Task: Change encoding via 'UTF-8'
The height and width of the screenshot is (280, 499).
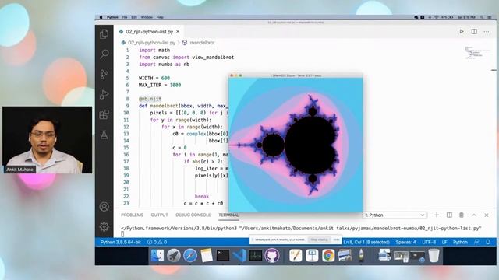Action: coord(429,242)
